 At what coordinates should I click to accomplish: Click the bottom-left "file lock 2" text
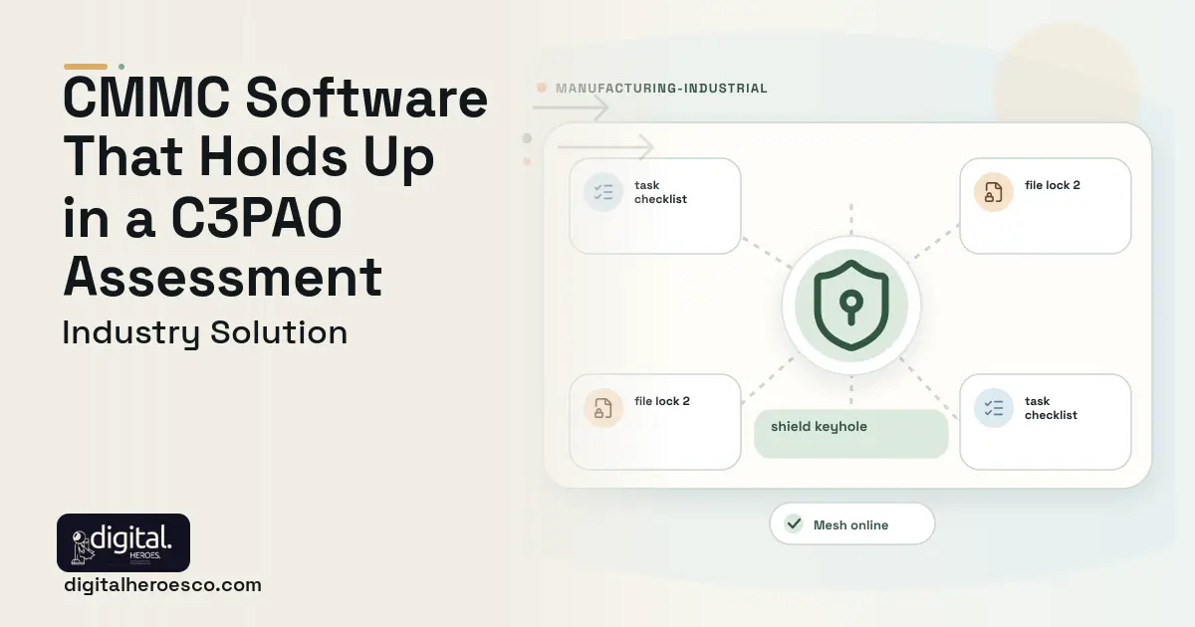pyautogui.click(x=662, y=401)
